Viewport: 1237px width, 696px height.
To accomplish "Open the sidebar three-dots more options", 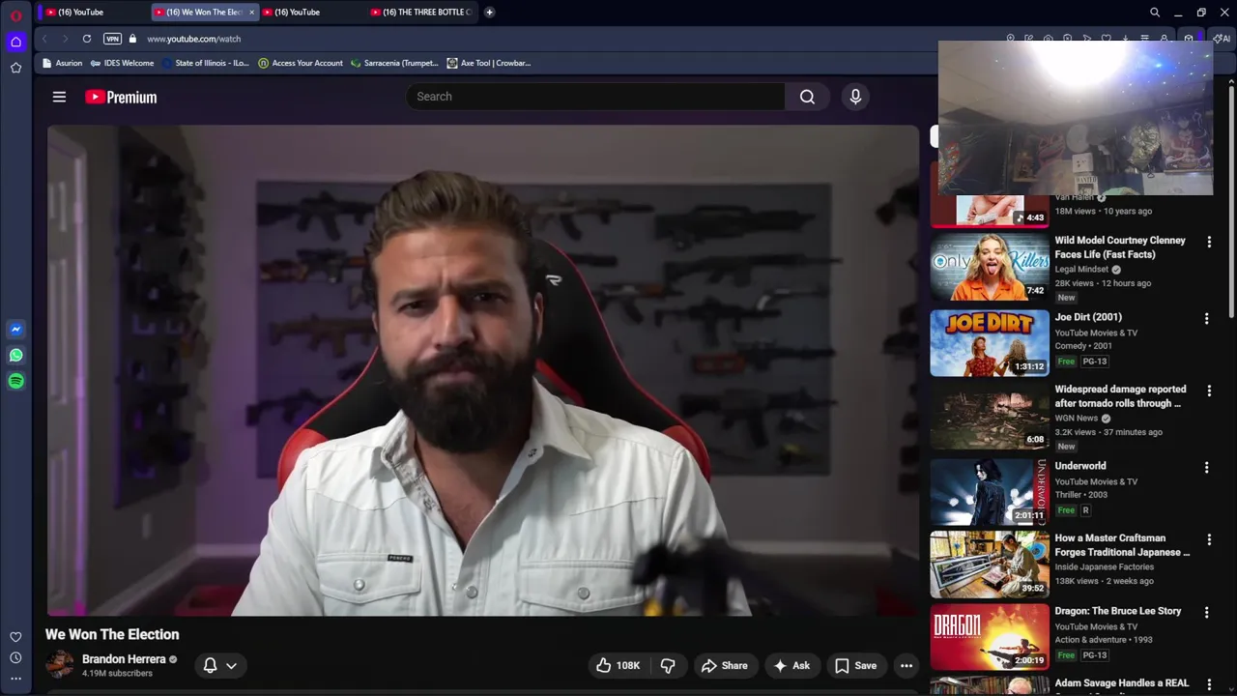I will coord(15,679).
